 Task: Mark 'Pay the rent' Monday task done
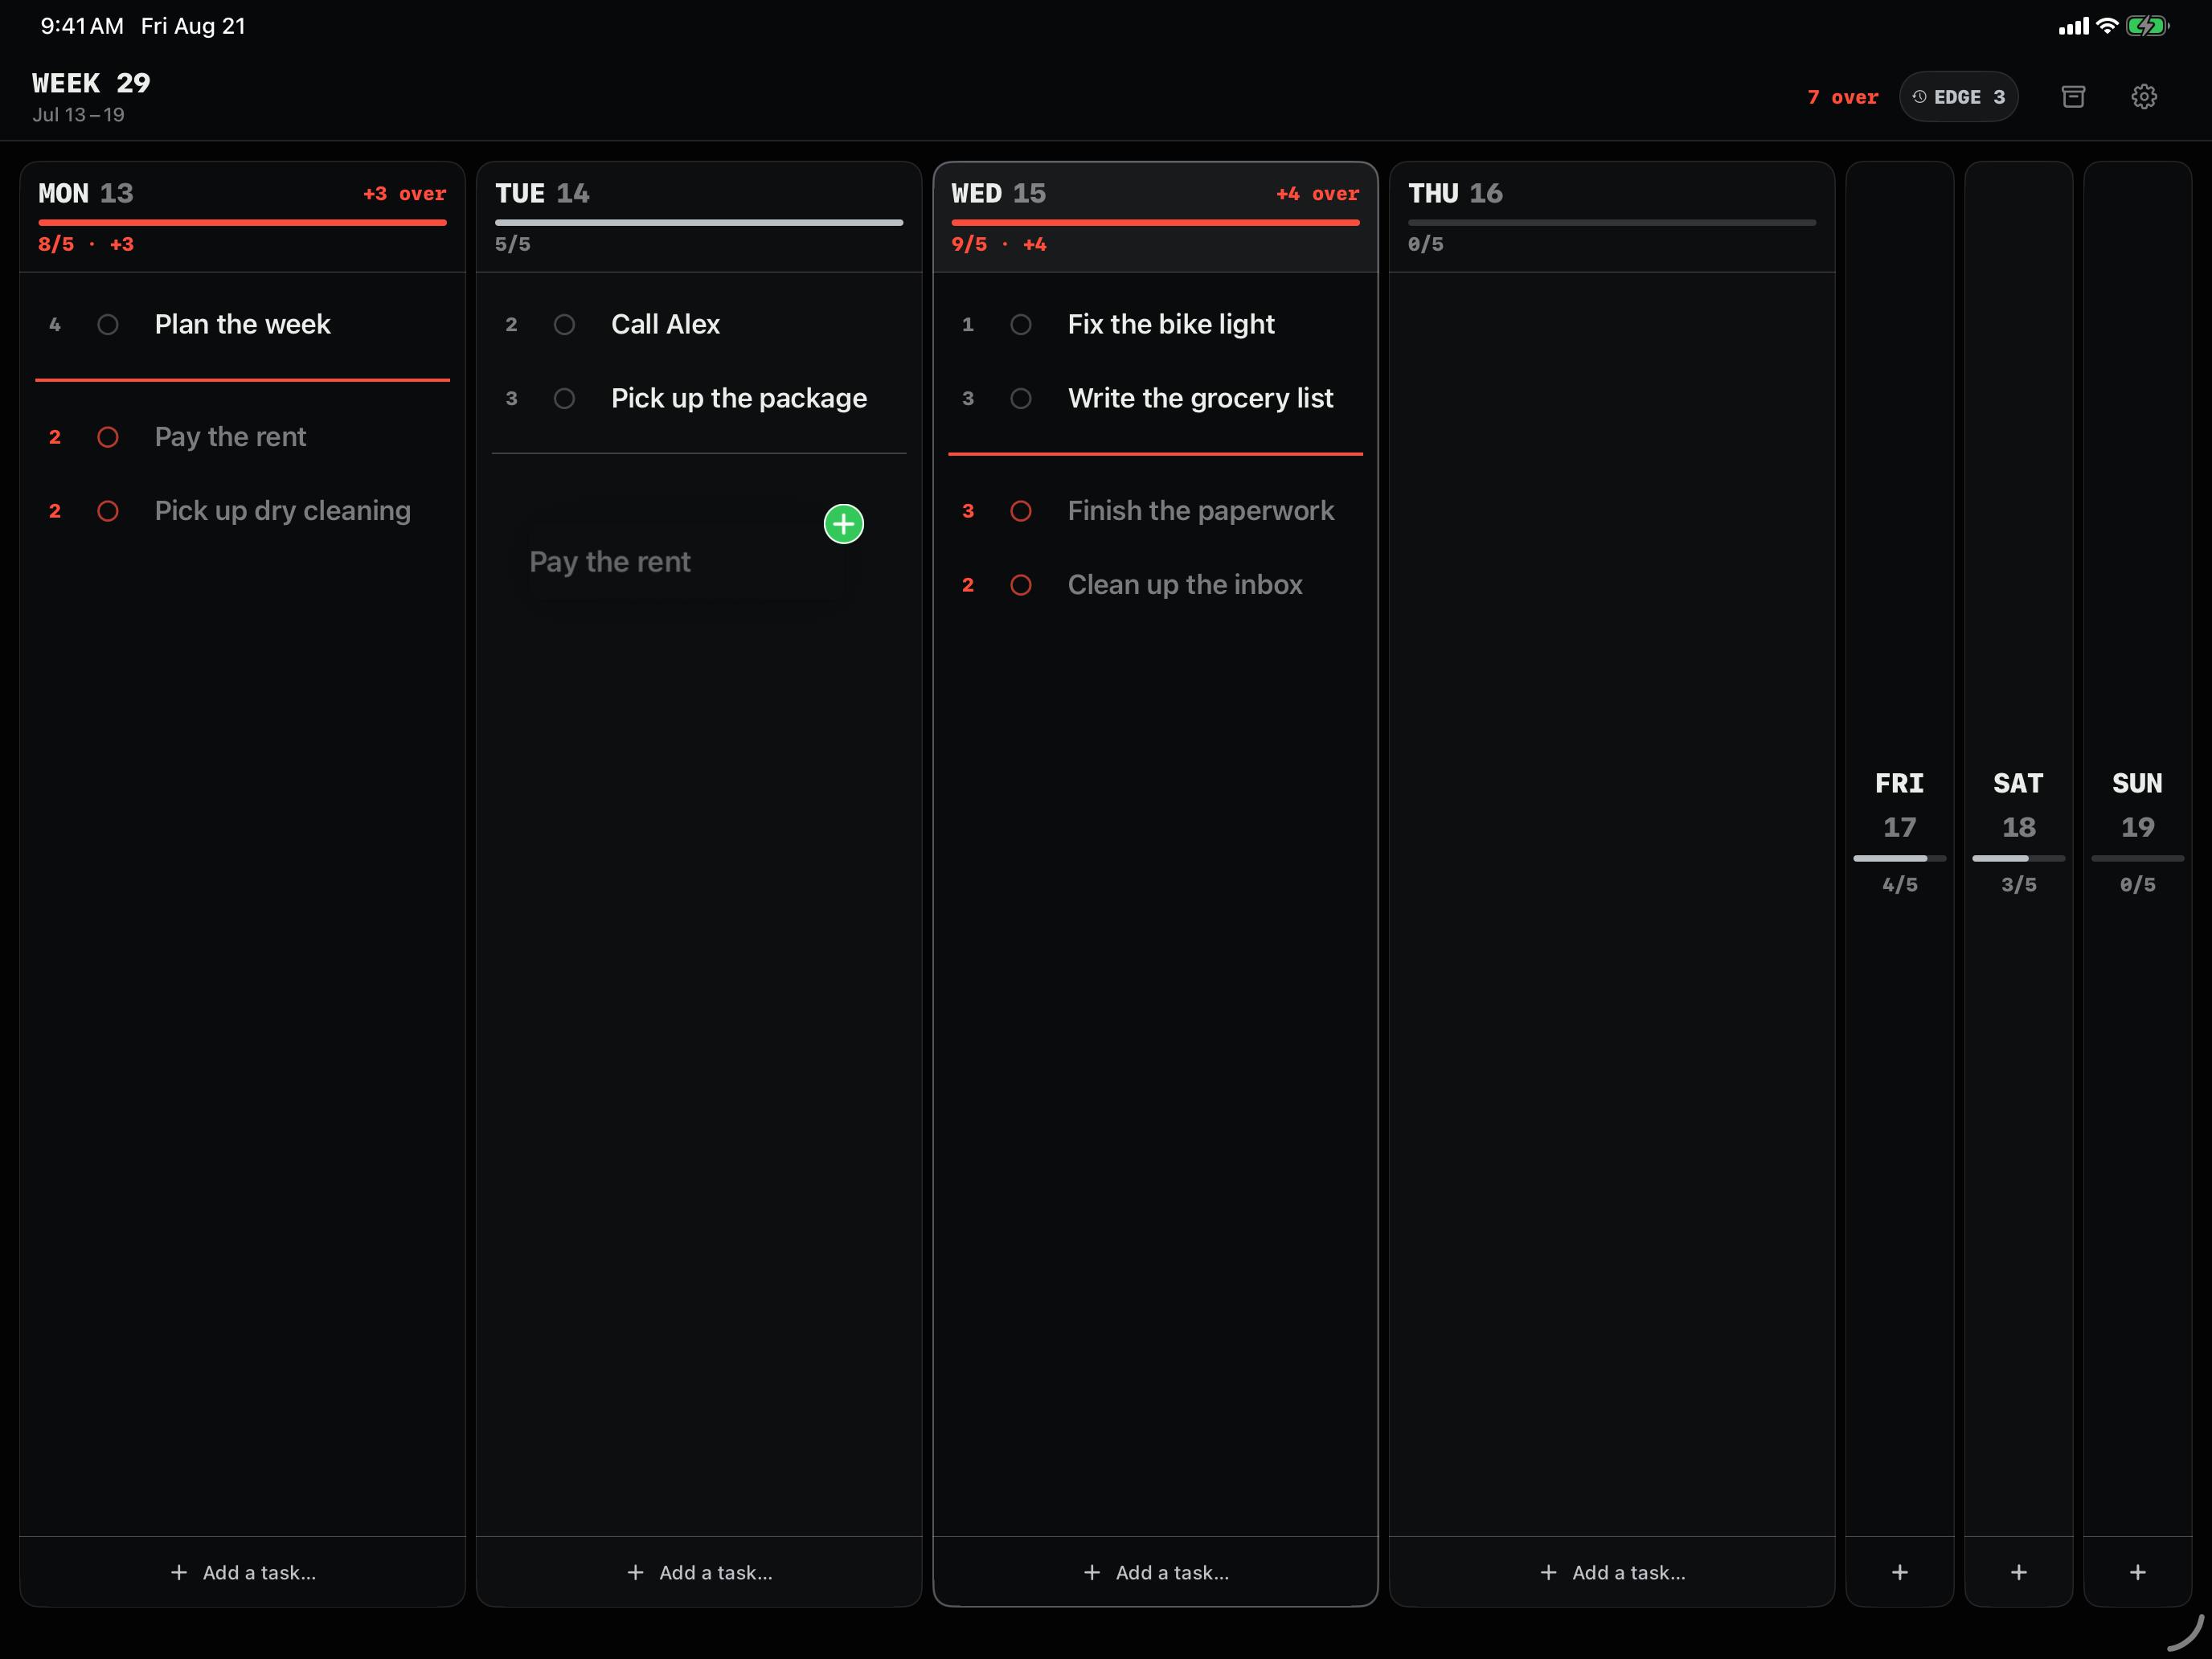pyautogui.click(x=108, y=437)
